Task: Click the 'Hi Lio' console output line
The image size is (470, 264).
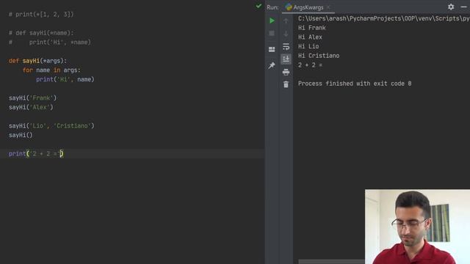Action: pyautogui.click(x=308, y=46)
